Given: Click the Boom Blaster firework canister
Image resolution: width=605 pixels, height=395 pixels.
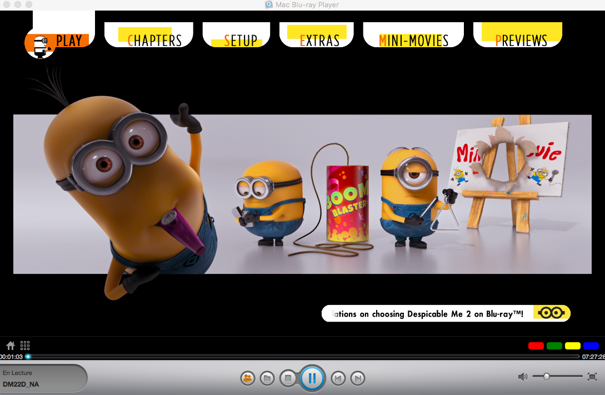Looking at the screenshot, I should point(347,203).
